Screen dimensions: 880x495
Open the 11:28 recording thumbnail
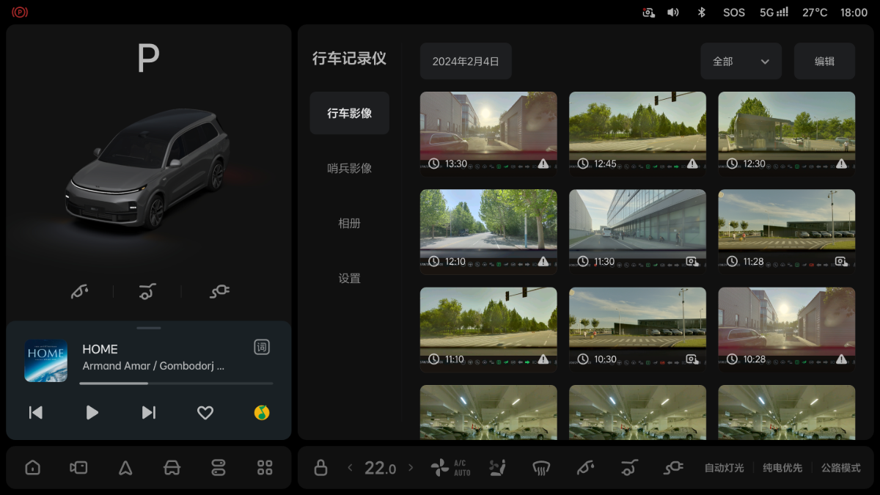786,232
